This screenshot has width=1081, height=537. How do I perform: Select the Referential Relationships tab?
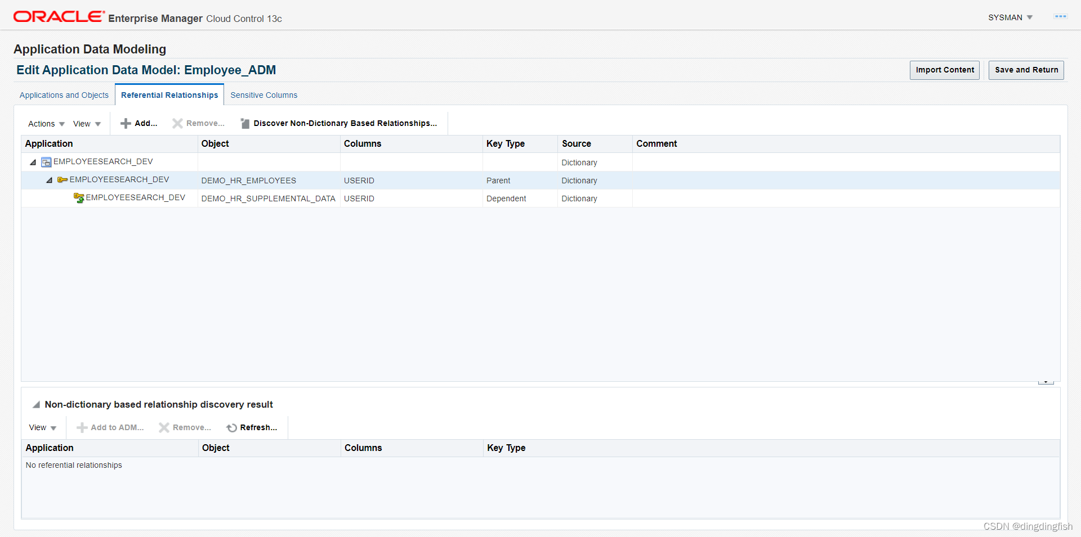click(x=169, y=95)
